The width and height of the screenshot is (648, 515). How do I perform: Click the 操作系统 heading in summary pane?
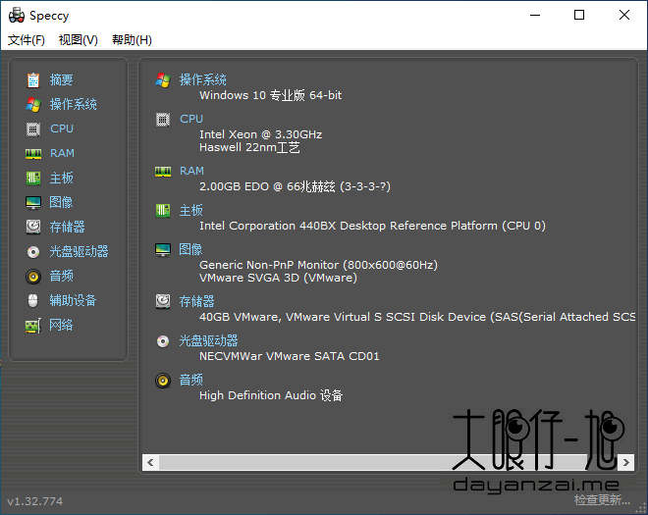coord(203,79)
